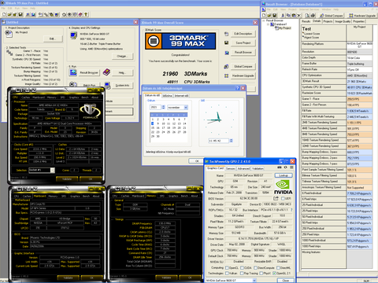Toggle the OpenGL 2.1 checkbox in GPU-Z

(274, 274)
